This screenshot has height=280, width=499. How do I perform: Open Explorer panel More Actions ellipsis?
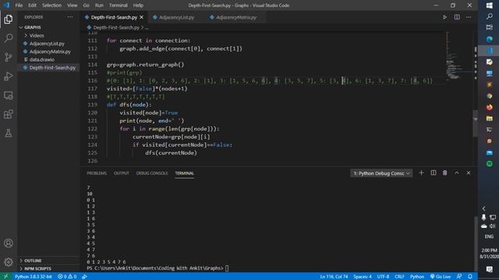click(70, 17)
